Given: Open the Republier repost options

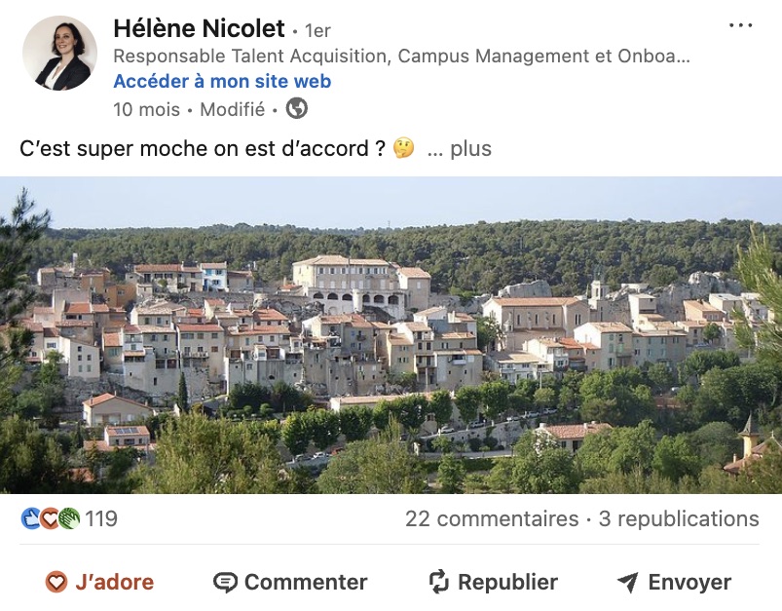Looking at the screenshot, I should [x=494, y=582].
